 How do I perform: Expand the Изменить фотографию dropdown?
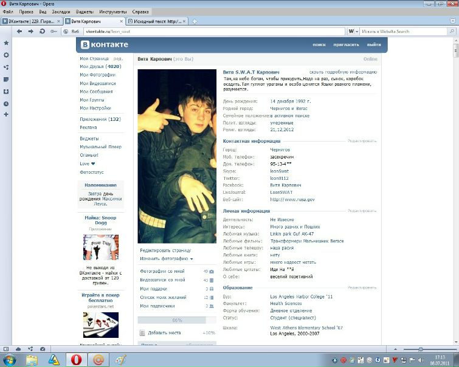coord(166,259)
